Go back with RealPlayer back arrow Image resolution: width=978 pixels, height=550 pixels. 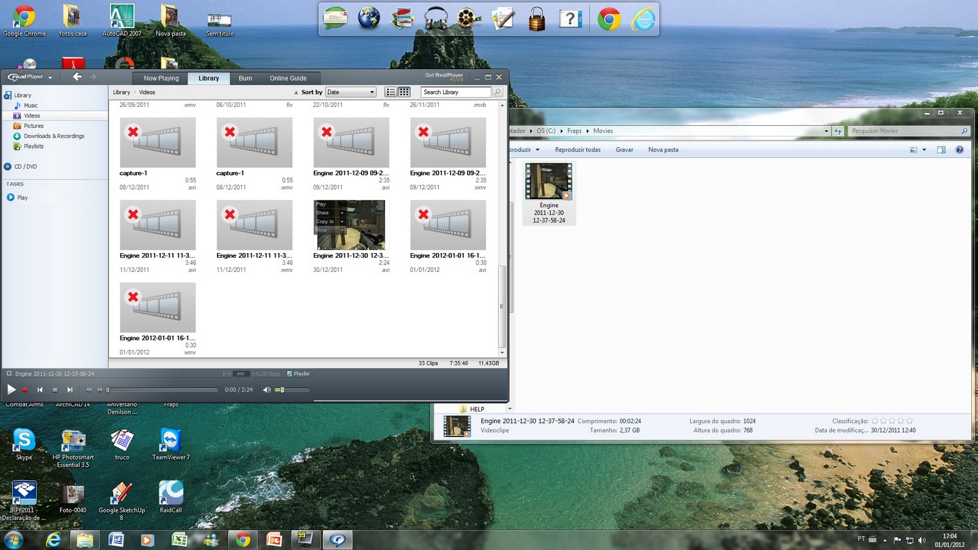[x=77, y=76]
